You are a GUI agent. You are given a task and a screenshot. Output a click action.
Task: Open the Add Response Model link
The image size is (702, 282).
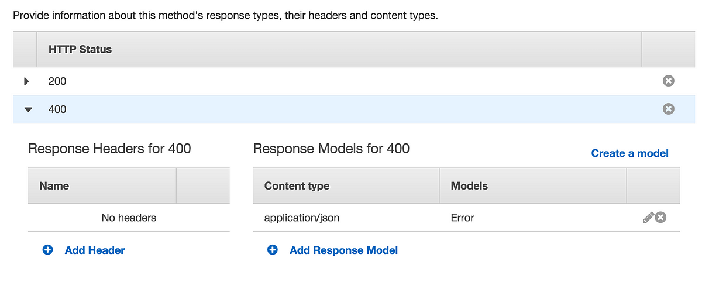tap(343, 250)
